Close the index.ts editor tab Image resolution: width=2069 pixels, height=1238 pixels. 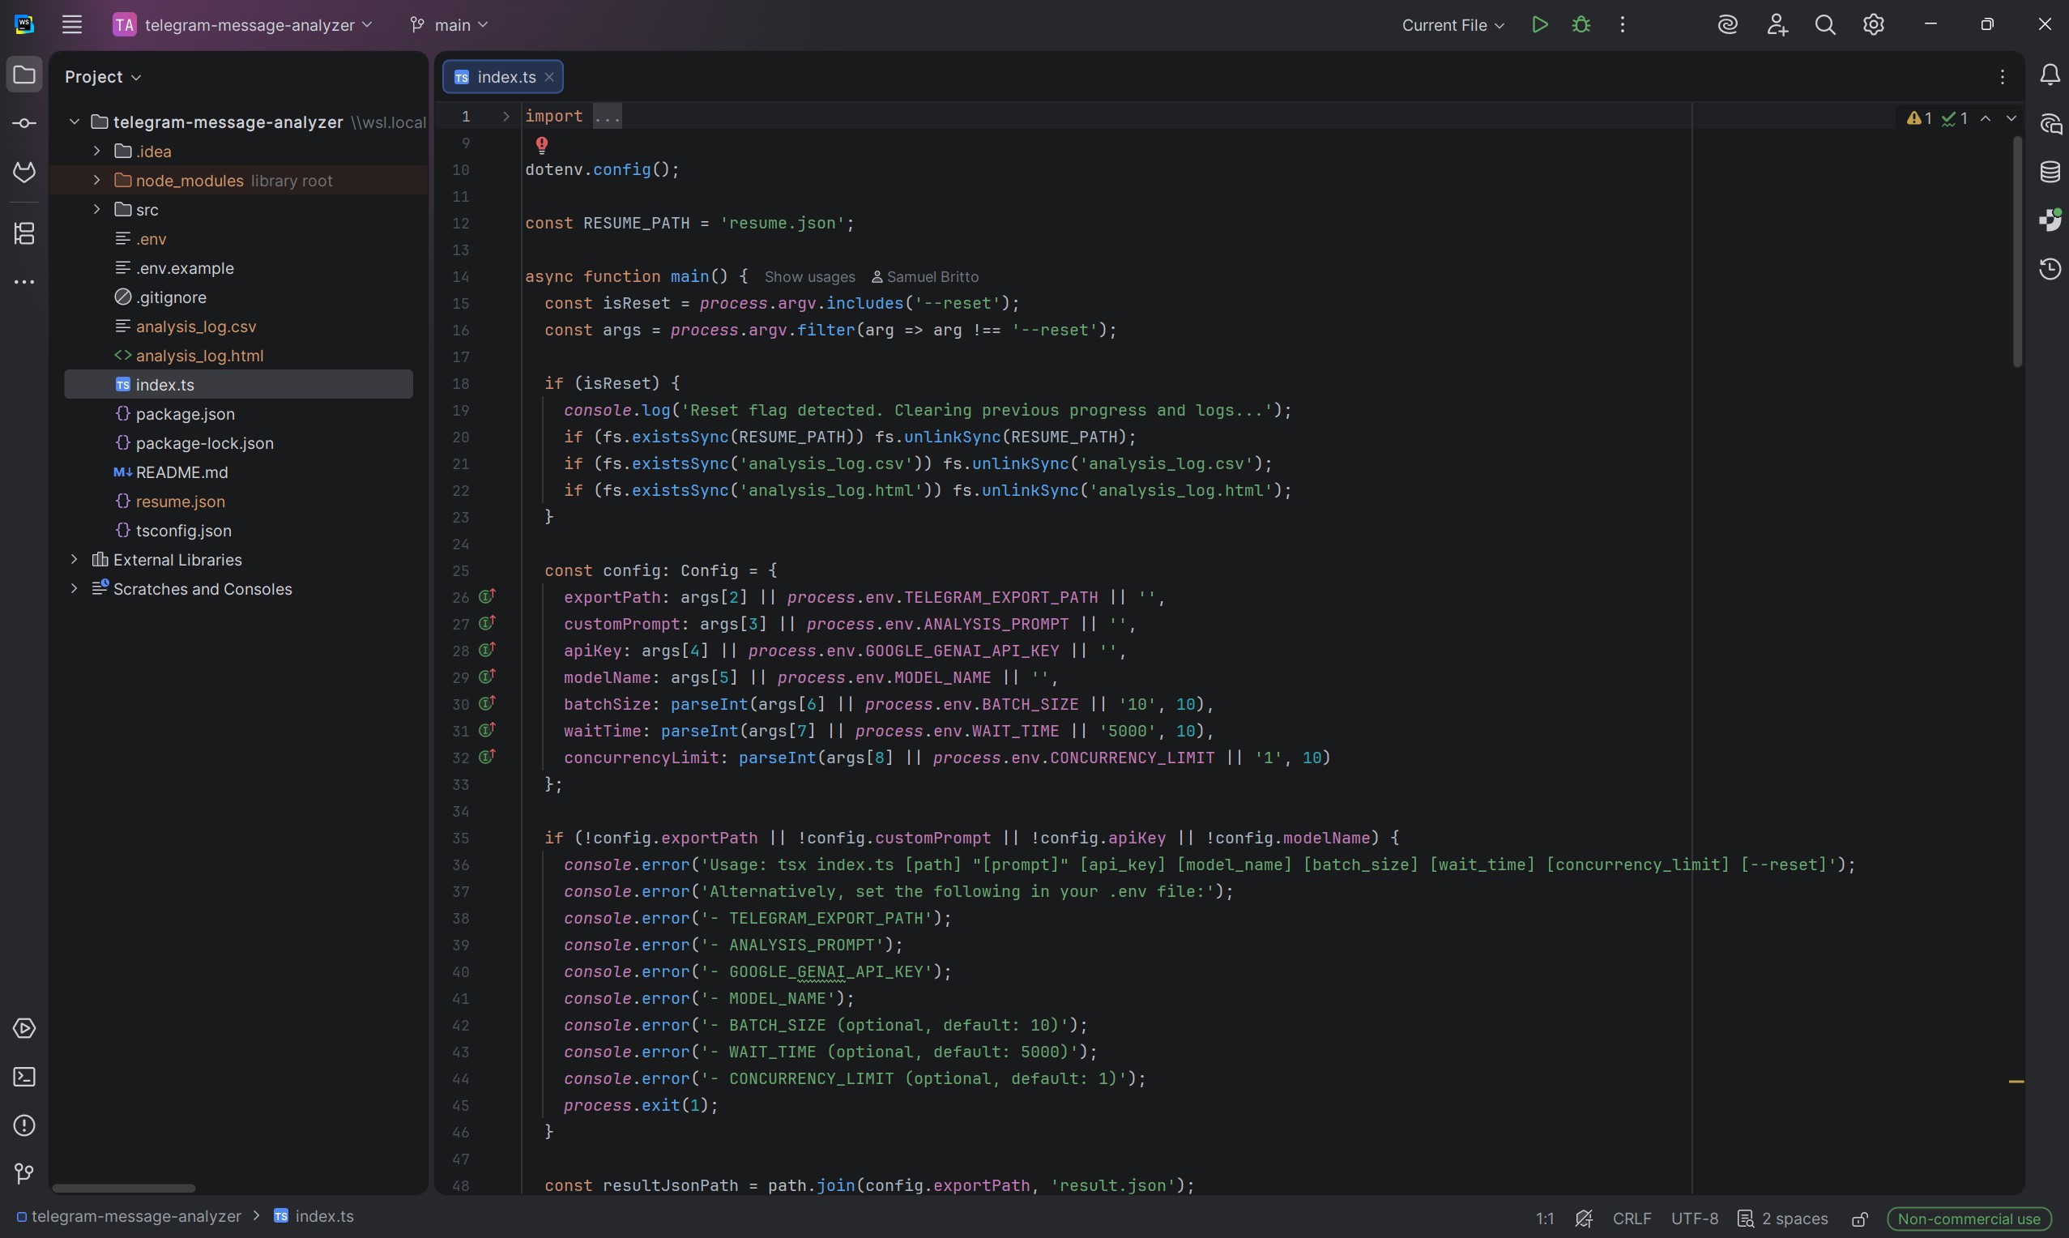point(548,77)
